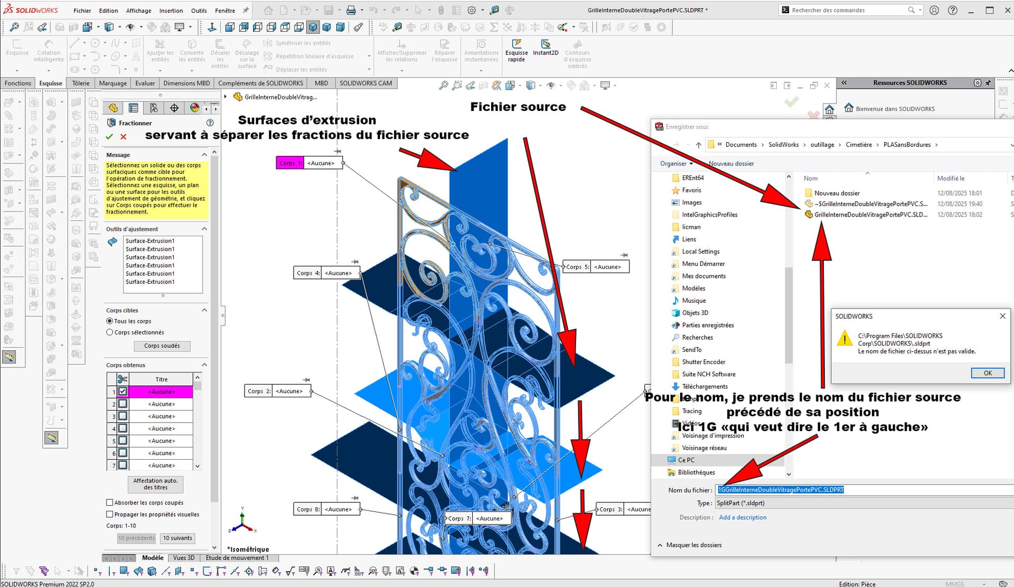Check the row 3 cut body checkbox
Image resolution: width=1014 pixels, height=587 pixels.
pyautogui.click(x=123, y=416)
